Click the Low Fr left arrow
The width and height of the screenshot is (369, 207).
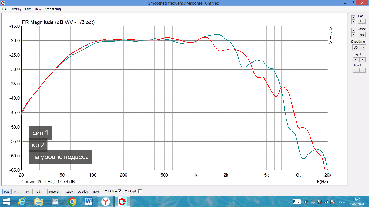click(356, 70)
